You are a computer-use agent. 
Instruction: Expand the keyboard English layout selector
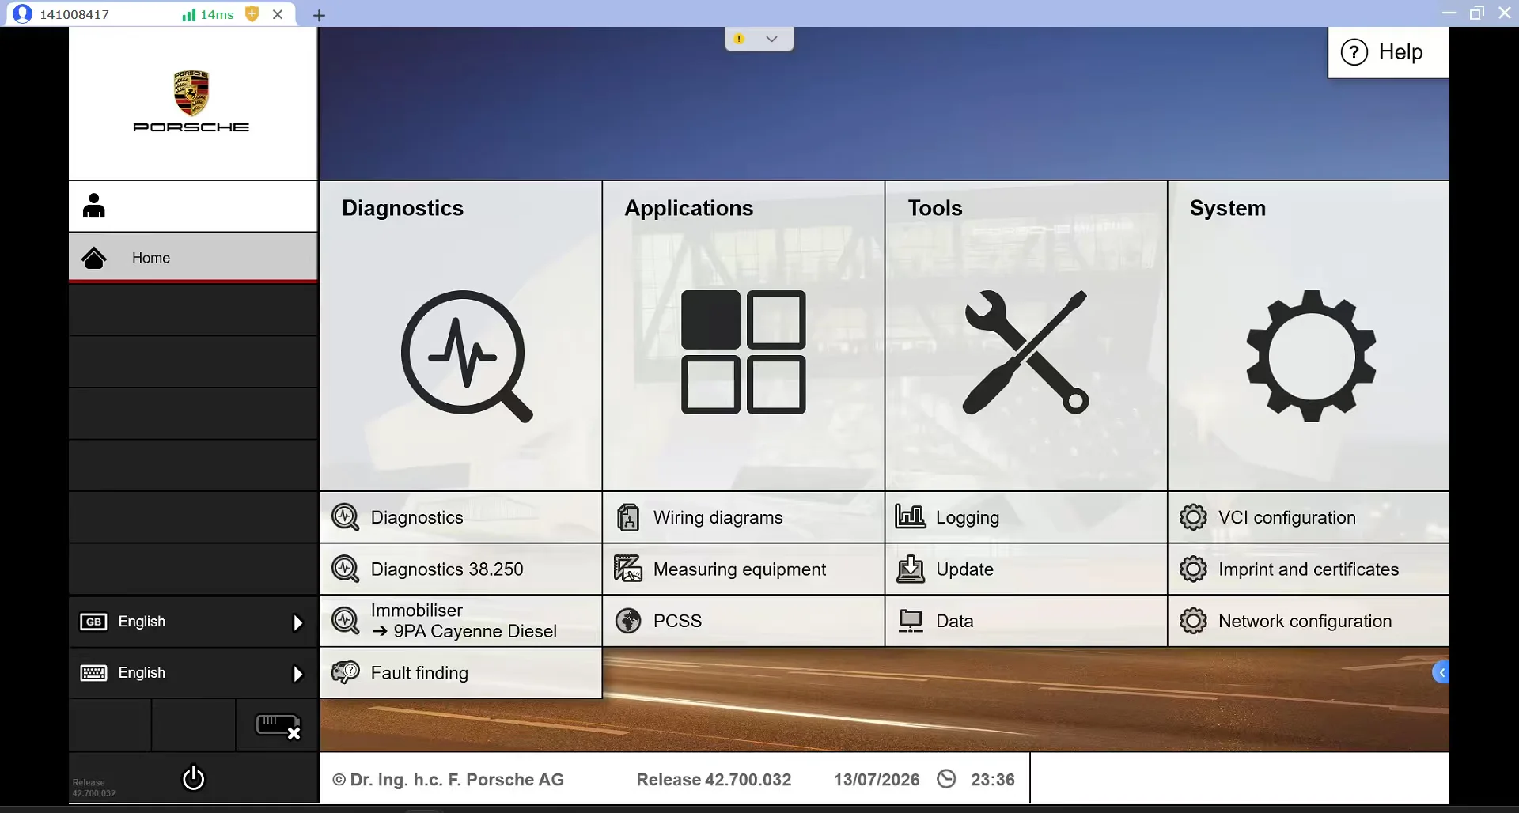(x=193, y=673)
